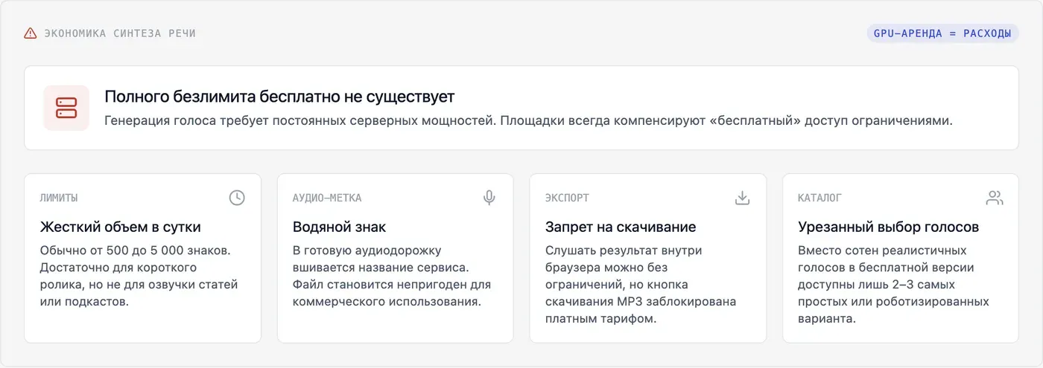
Task: Click the «GPU-АРЕНДА = РАСХОДЫ» badge
Action: click(942, 33)
